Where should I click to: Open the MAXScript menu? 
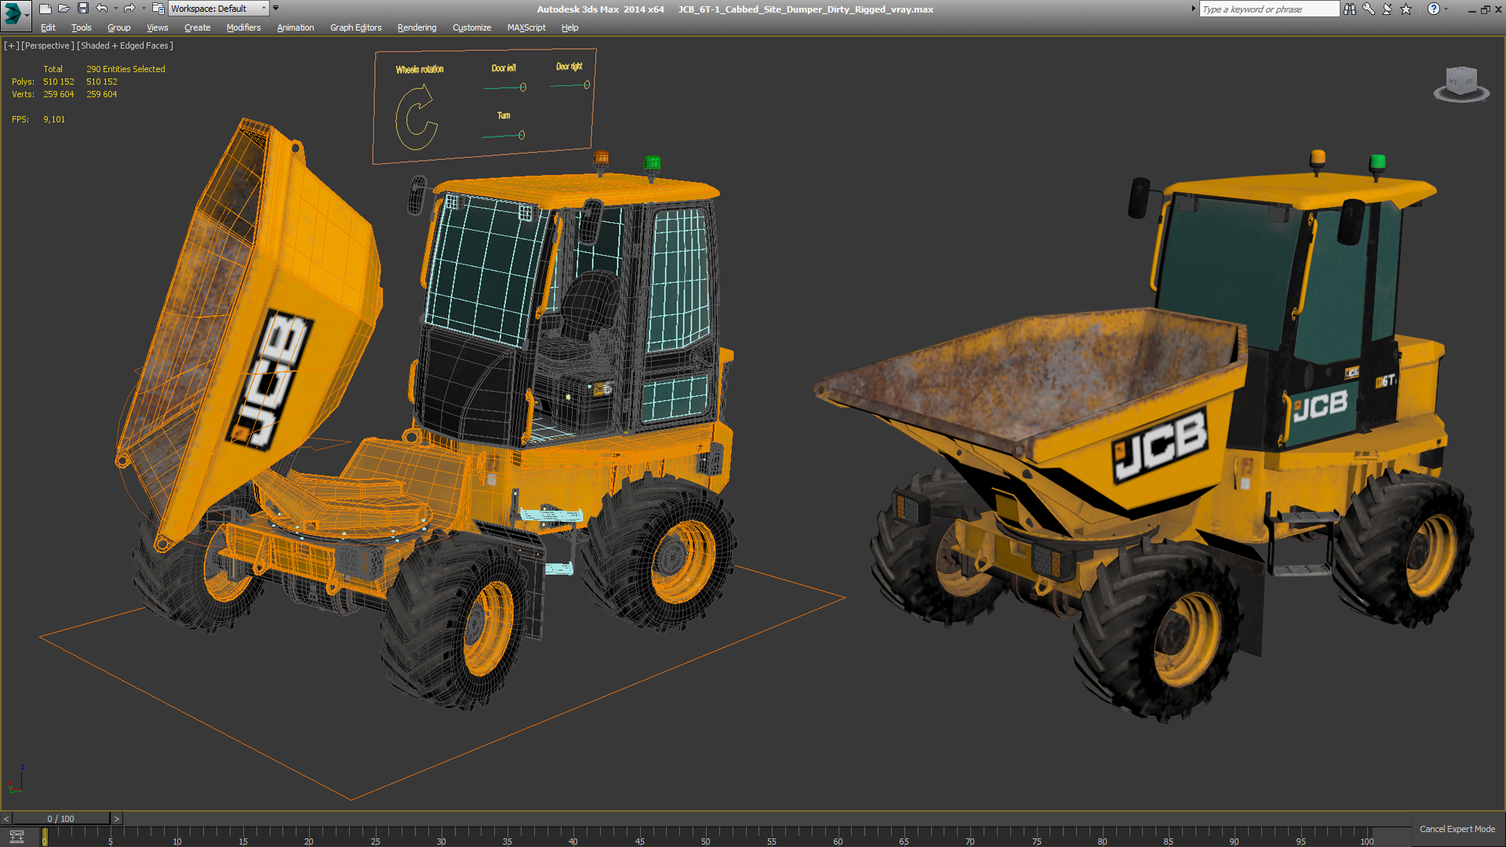point(526,27)
